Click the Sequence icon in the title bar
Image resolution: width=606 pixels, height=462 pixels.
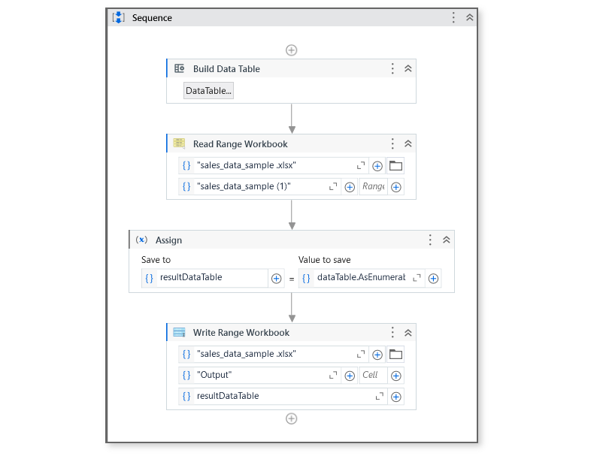[118, 17]
